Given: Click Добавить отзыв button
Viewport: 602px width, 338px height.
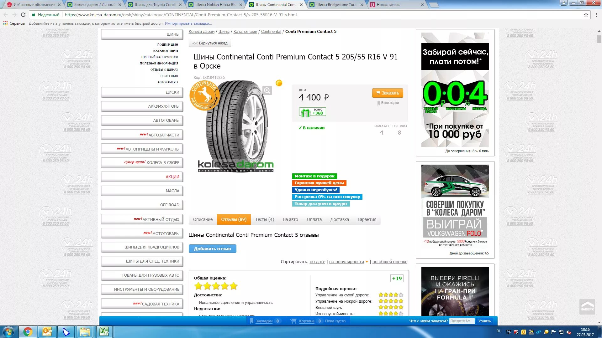Looking at the screenshot, I should coord(212,249).
